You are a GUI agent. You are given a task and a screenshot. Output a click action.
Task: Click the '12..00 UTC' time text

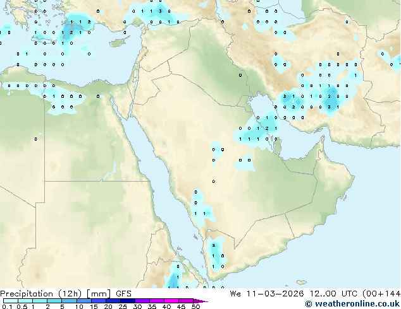coord(334,294)
